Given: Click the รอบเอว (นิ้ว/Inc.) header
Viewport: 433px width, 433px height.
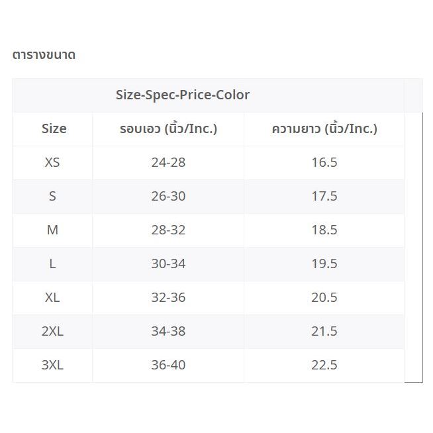Looking at the screenshot, I should tap(168, 128).
